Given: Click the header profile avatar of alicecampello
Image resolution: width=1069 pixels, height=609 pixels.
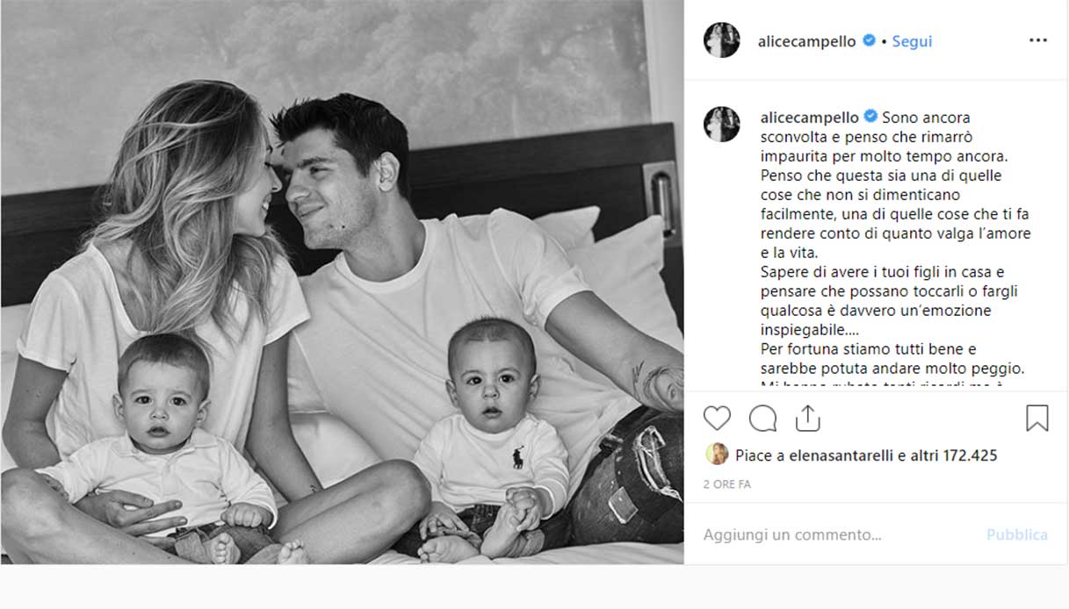Looking at the screenshot, I should click(x=722, y=40).
